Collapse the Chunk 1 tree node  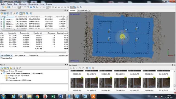pyautogui.click(x=2, y=73)
